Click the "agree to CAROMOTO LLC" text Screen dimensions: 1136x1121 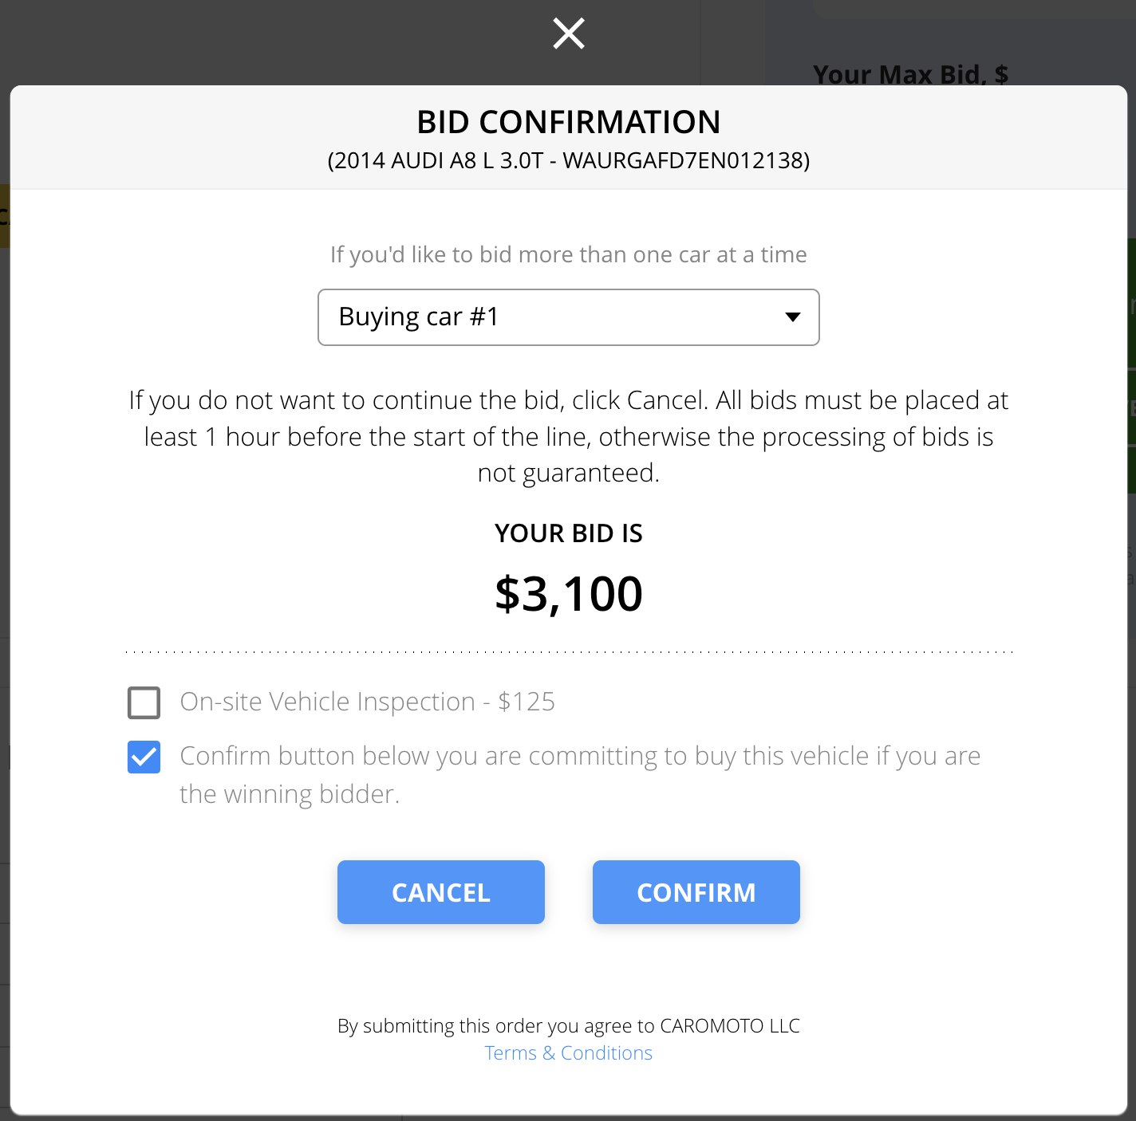[x=568, y=1025]
